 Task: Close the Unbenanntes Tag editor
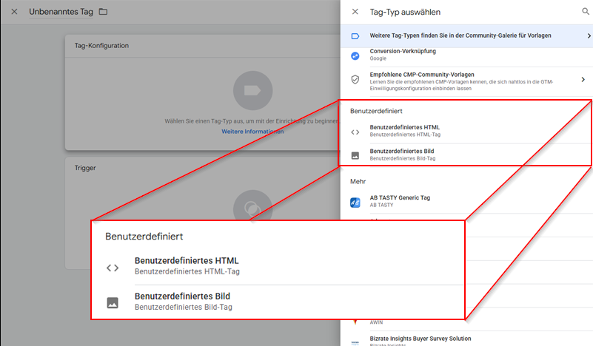pyautogui.click(x=14, y=12)
